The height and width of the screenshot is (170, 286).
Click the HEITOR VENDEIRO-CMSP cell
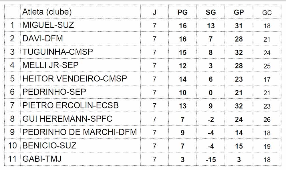click(75, 79)
